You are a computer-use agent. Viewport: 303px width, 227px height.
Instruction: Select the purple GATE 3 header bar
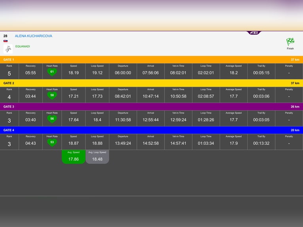pos(151,107)
